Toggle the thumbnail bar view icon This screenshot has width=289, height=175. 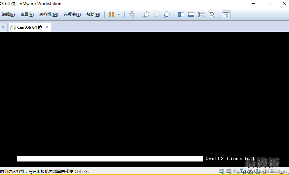point(191,15)
